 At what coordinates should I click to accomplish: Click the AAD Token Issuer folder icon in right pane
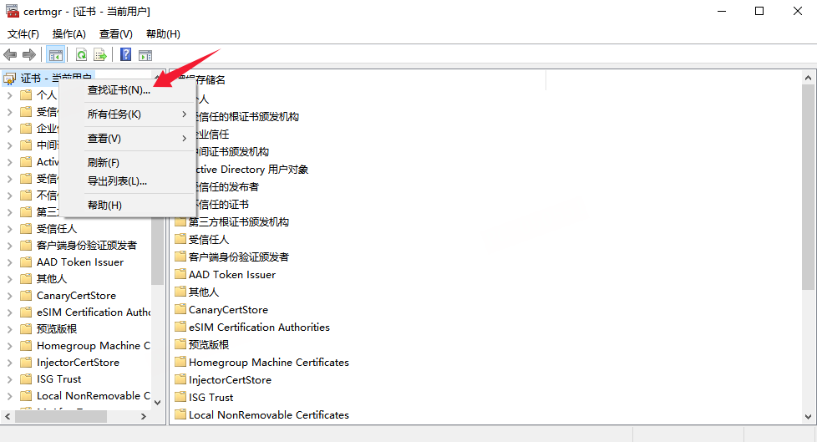click(x=180, y=274)
